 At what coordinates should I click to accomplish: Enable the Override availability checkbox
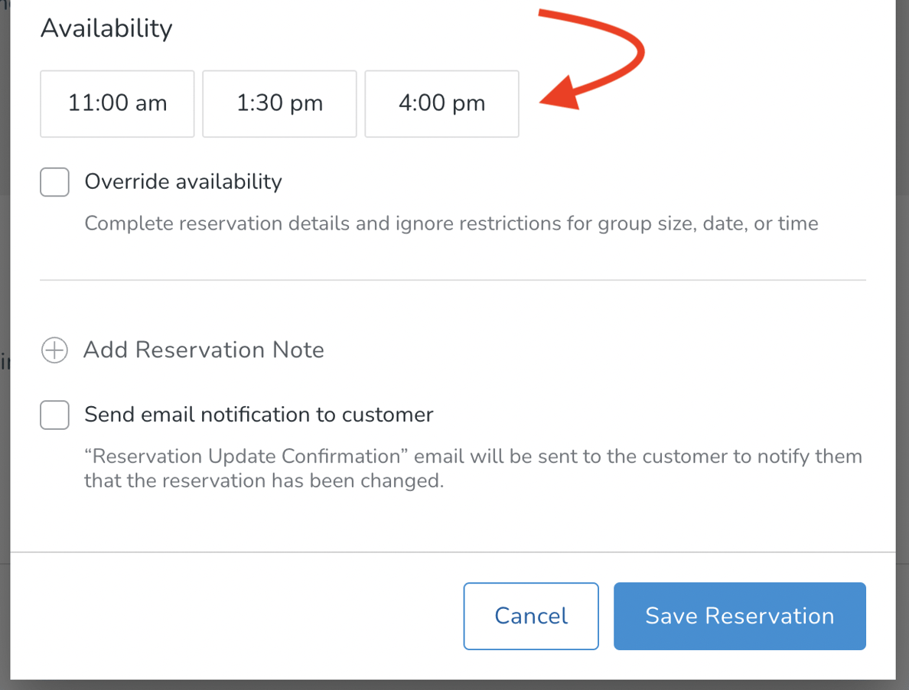(54, 182)
